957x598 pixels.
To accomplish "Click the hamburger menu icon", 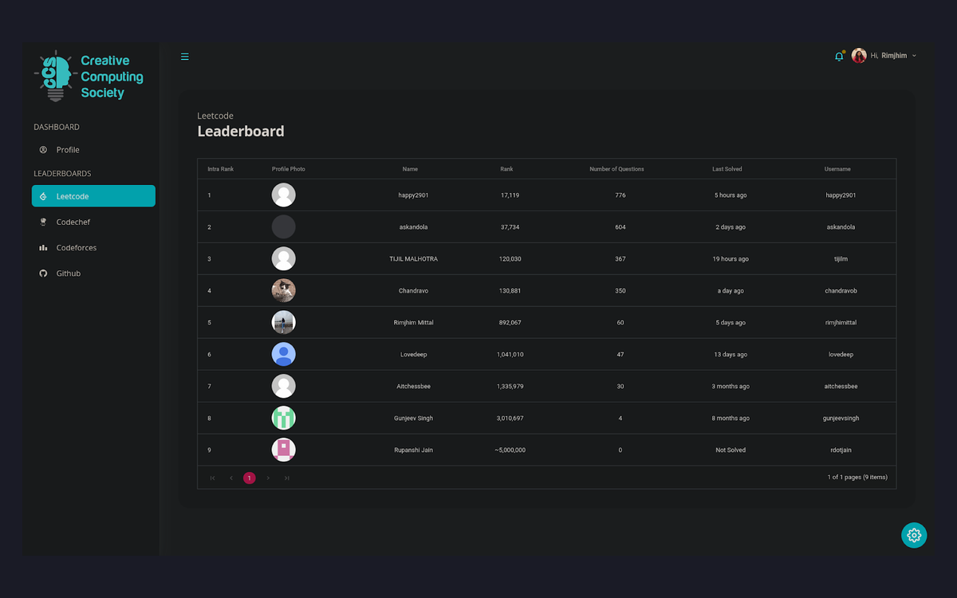I will pyautogui.click(x=185, y=57).
